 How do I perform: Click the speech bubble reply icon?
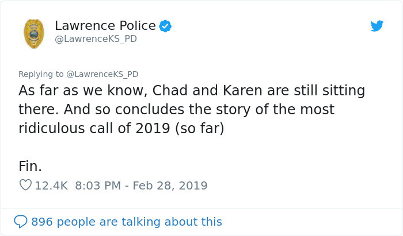(21, 222)
